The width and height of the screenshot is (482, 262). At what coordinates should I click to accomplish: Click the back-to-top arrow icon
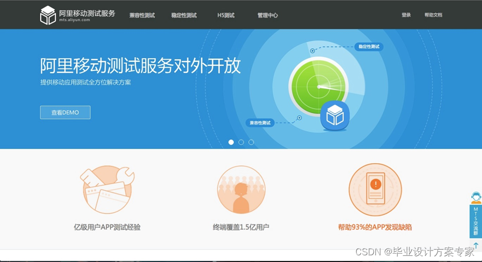(476, 246)
